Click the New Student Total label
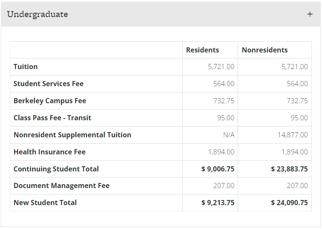Screen dimensions: 323x229 (45, 203)
